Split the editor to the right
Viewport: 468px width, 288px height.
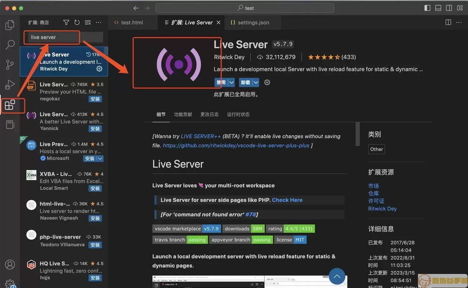tap(448, 22)
